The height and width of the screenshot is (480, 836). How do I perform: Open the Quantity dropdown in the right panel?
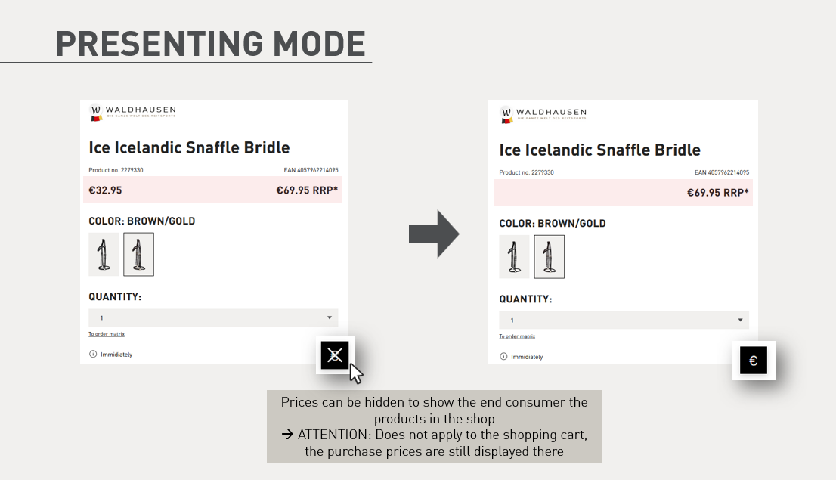point(624,320)
